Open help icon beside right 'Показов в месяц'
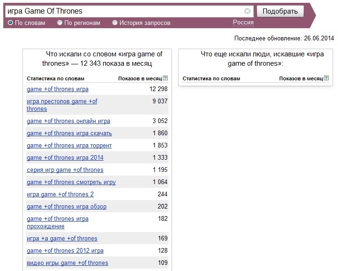The height and width of the screenshot is (271, 338). click(326, 78)
